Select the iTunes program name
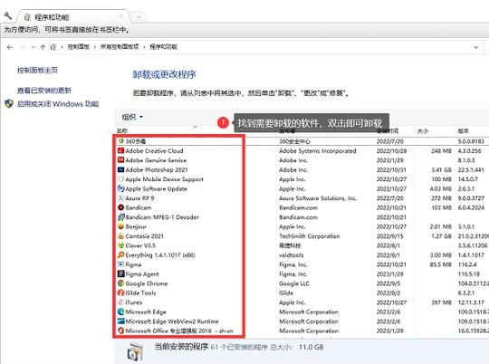Screen dimensions: 489x364 (134, 302)
